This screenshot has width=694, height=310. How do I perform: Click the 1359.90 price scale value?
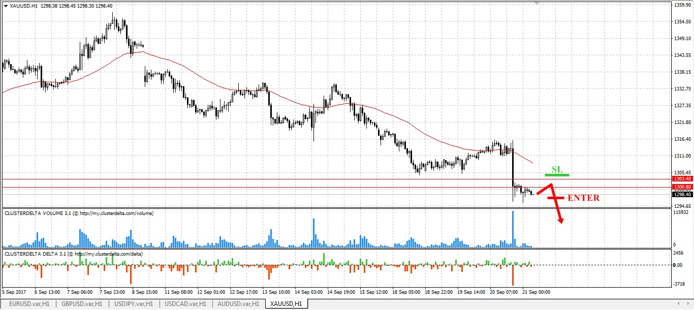click(x=682, y=5)
